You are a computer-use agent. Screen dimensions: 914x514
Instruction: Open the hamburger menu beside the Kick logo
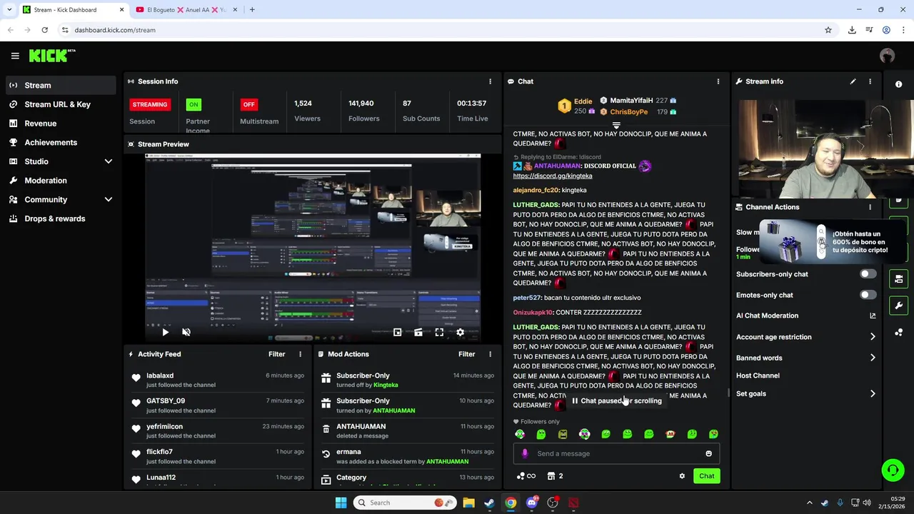click(15, 56)
